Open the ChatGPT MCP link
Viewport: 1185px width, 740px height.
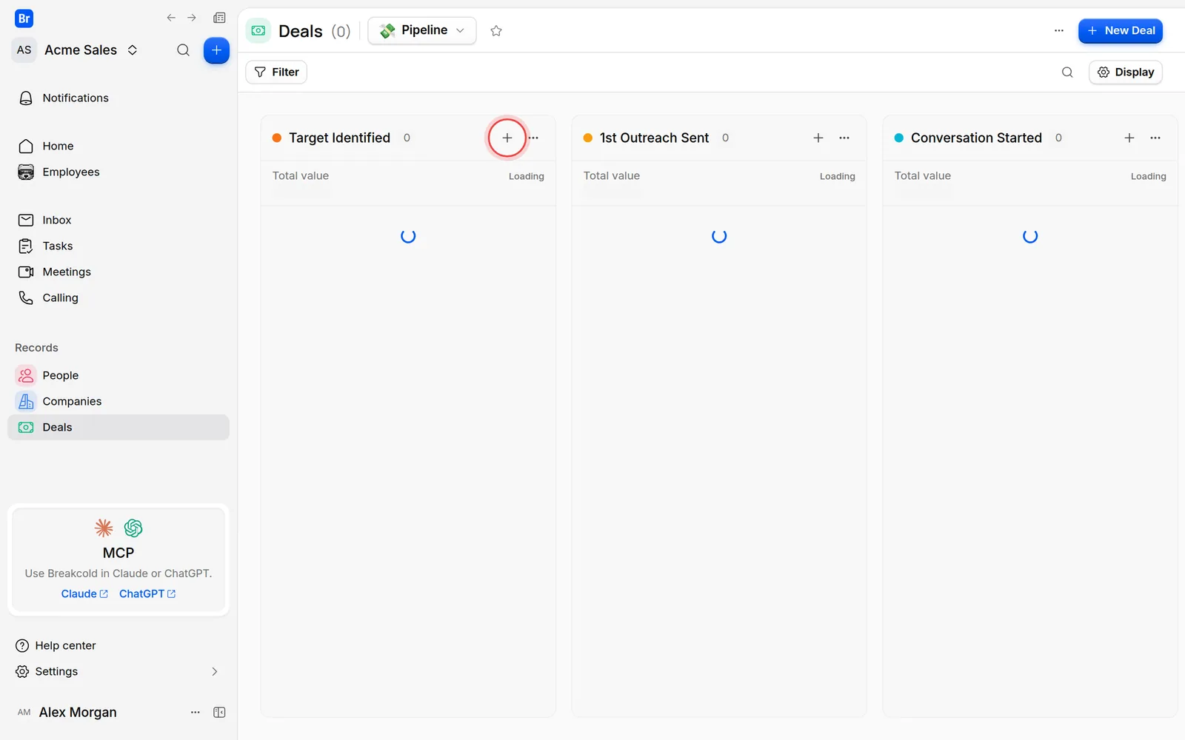point(147,593)
